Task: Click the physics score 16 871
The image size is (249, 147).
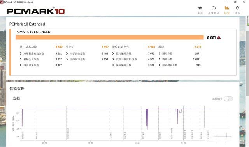Action: click(197, 59)
